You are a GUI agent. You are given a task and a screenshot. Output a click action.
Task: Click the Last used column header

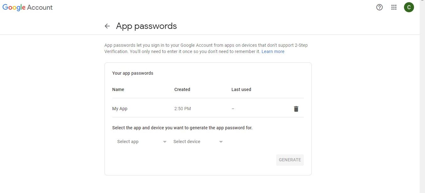point(241,89)
